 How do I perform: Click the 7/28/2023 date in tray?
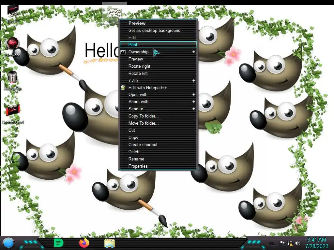(x=317, y=246)
